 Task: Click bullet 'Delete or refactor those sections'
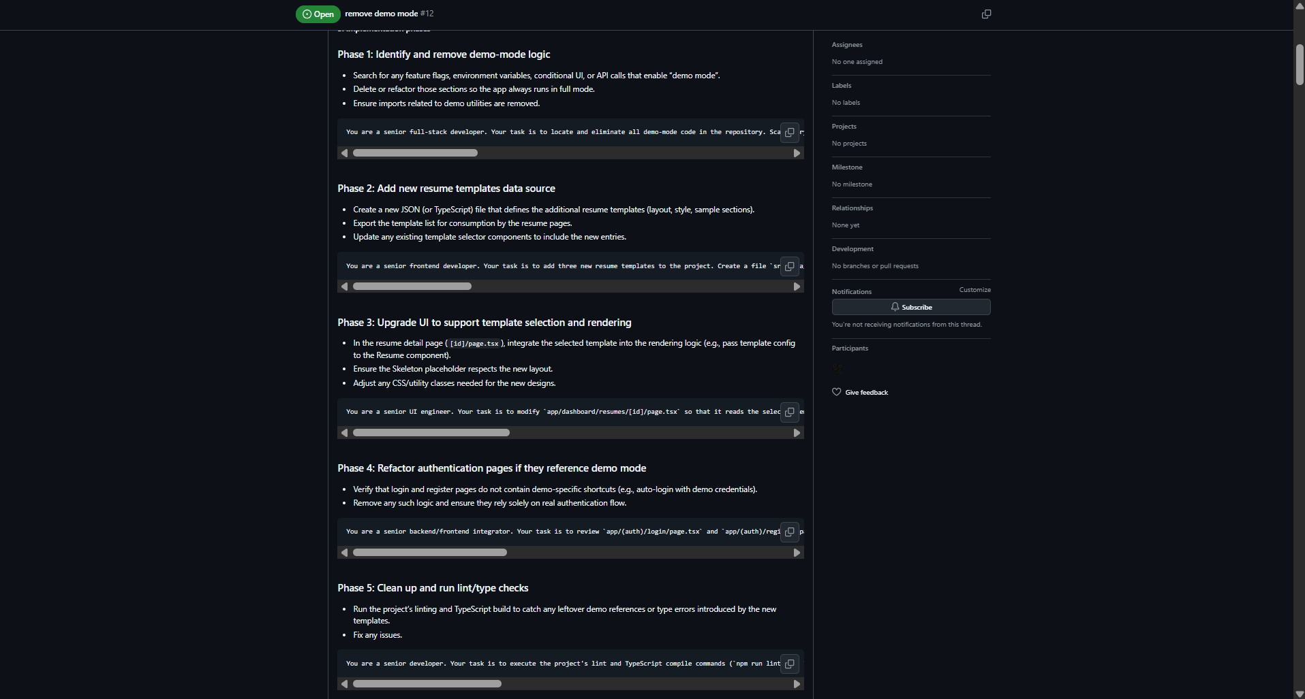coord(474,89)
